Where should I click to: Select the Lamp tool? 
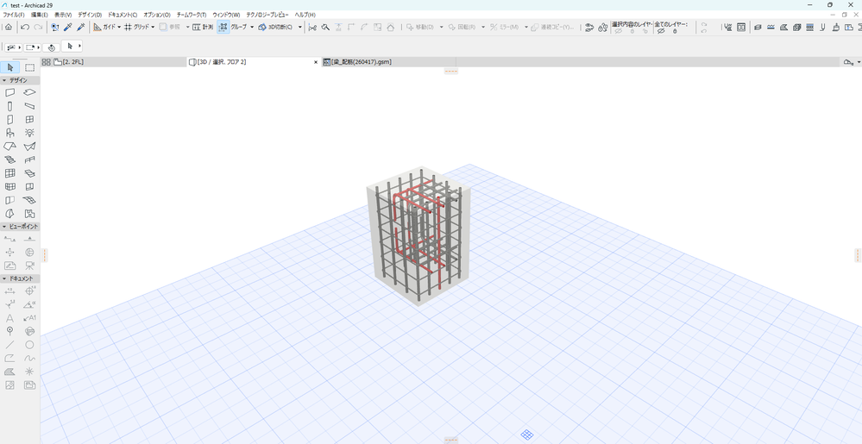point(29,133)
